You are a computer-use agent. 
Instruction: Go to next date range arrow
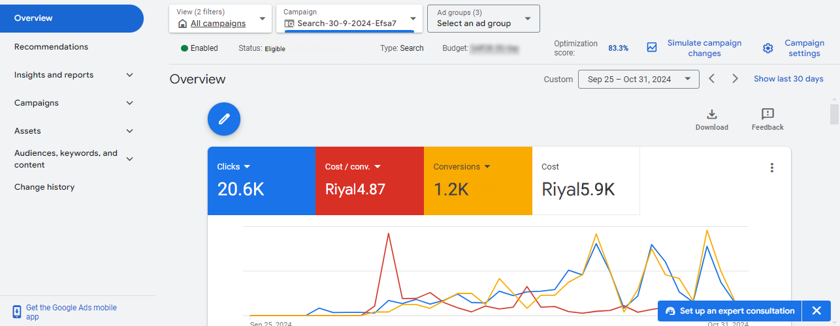[735, 79]
